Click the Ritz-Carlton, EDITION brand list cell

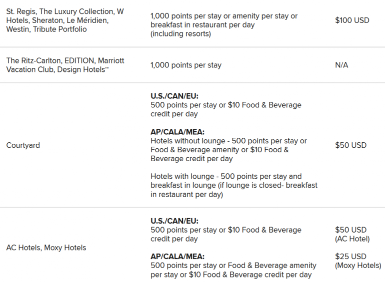click(x=65, y=65)
